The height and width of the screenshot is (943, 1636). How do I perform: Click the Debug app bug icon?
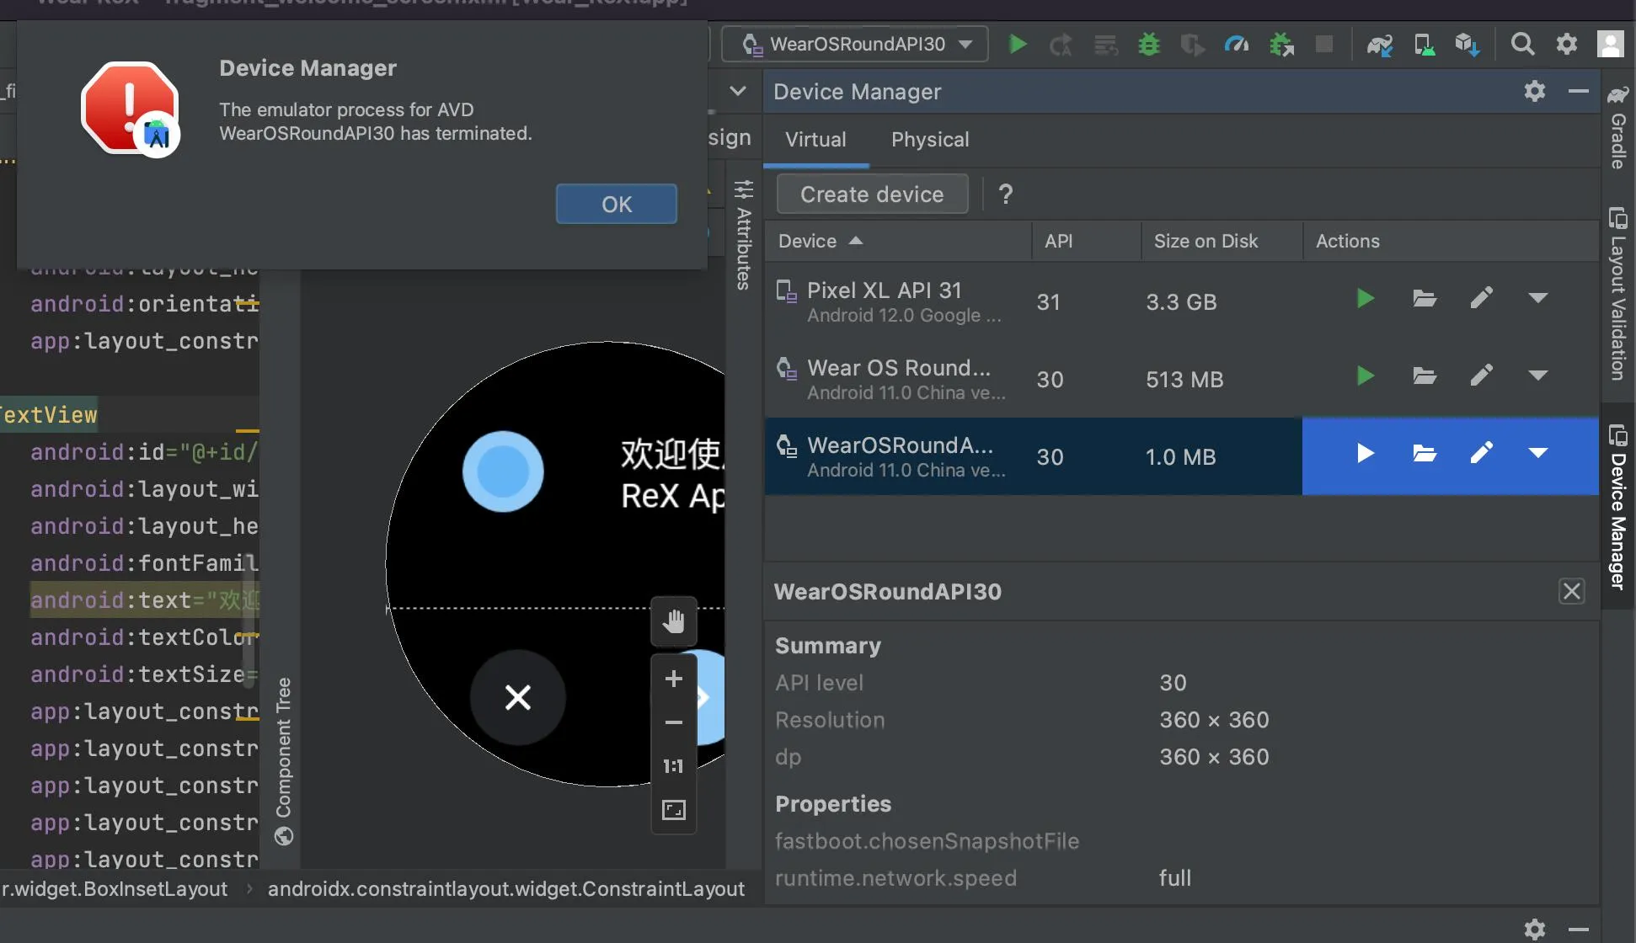(x=1148, y=44)
